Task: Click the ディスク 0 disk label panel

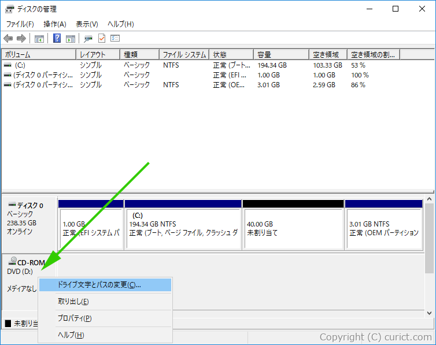Action: coord(29,224)
